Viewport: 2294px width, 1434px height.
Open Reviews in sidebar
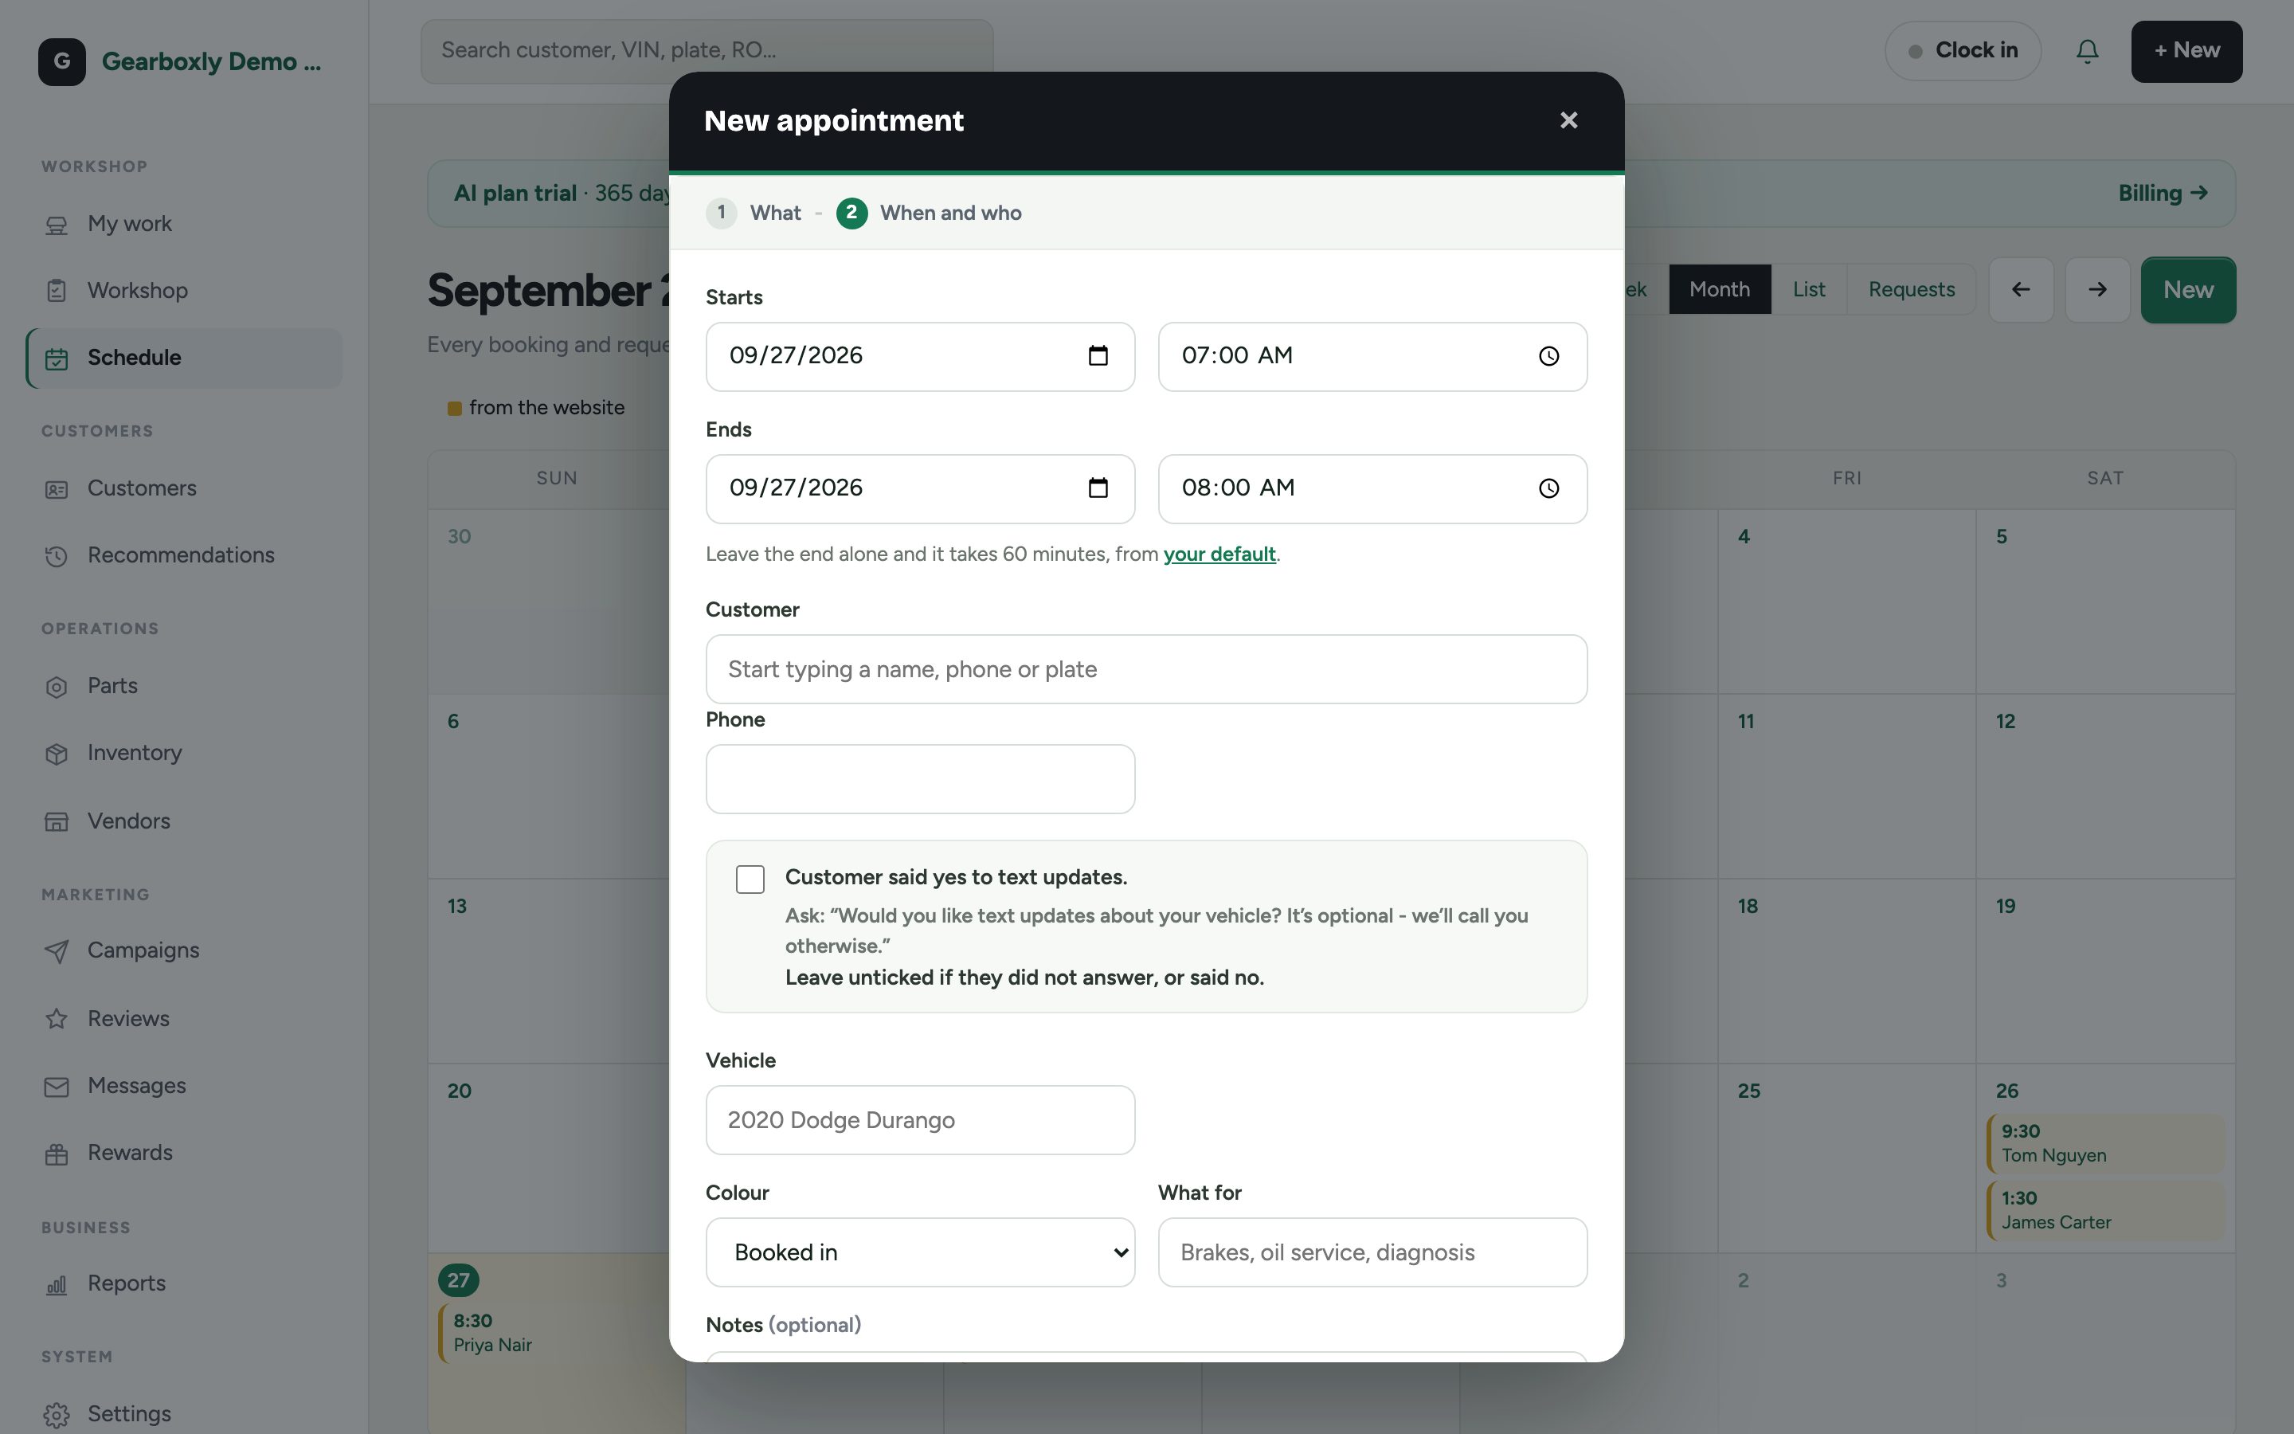tap(184, 1019)
